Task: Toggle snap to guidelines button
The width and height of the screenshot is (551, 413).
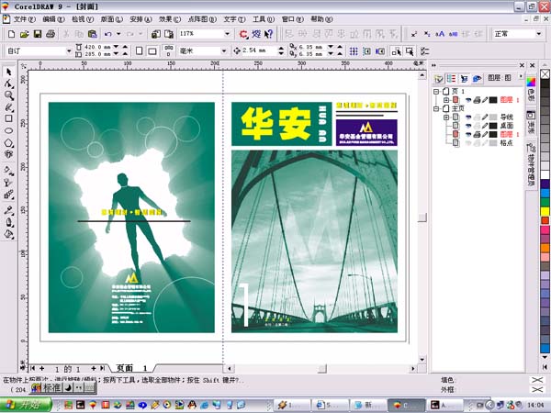Action: click(366, 51)
